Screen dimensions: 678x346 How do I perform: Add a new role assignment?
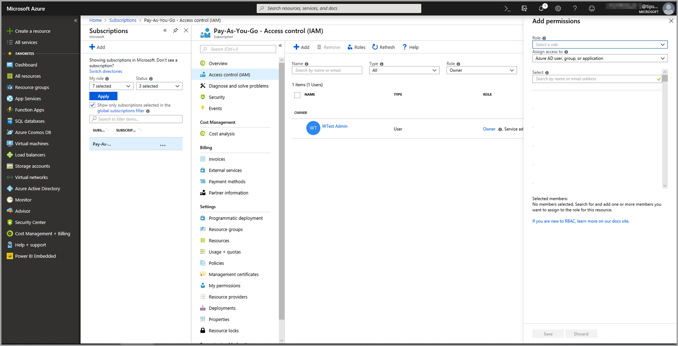[301, 47]
